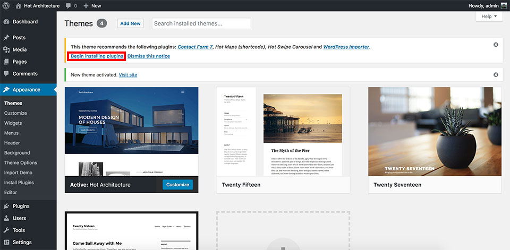The height and width of the screenshot is (250, 510).
Task: Open Hot Architecture site home icon
Action: (19, 5)
